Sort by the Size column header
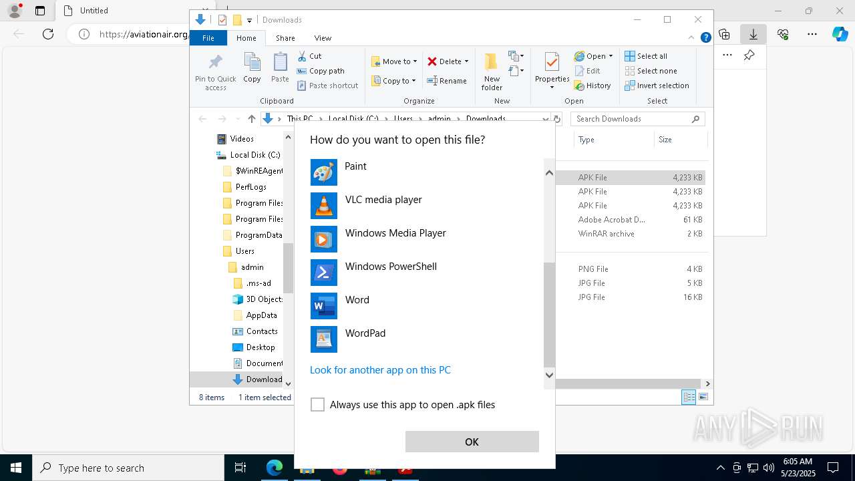 (680, 140)
